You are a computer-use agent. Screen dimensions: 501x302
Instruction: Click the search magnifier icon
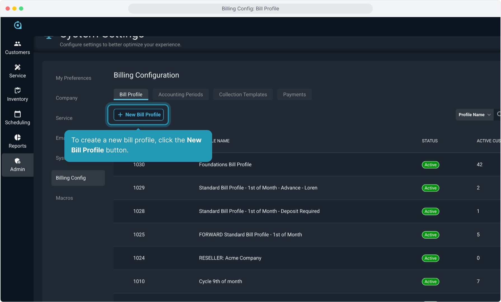(x=498, y=114)
